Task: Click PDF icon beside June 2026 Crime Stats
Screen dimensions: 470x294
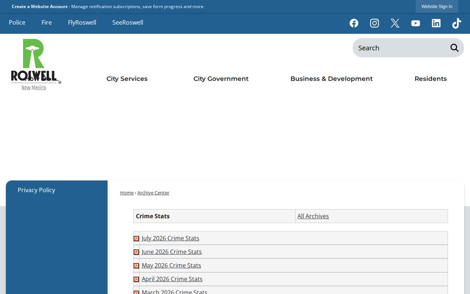Action: [x=136, y=252]
